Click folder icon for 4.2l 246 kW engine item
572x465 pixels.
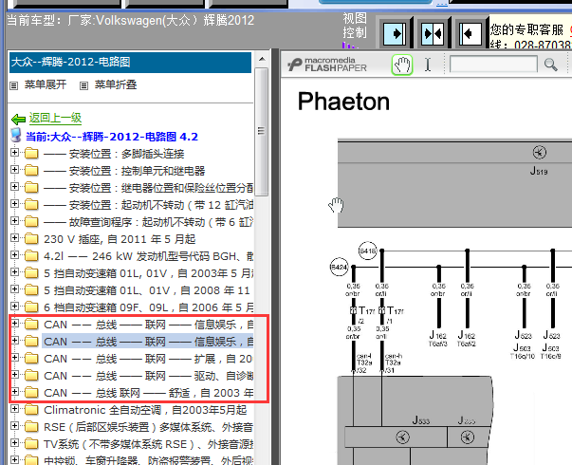[31, 256]
